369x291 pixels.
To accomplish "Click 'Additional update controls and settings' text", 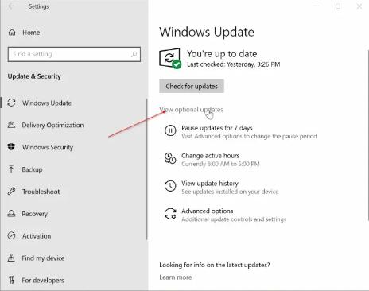I will [x=234, y=219].
